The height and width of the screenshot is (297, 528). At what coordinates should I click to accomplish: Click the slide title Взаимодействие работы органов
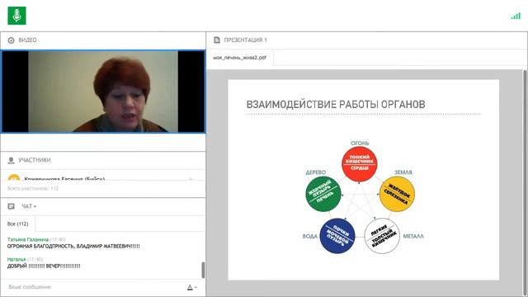pyautogui.click(x=336, y=105)
